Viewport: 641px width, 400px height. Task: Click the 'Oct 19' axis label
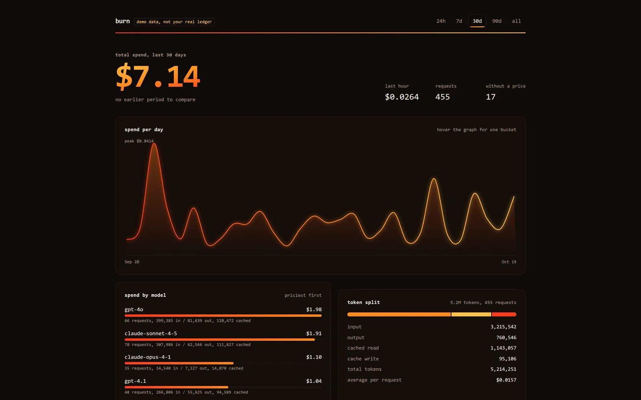click(x=509, y=262)
